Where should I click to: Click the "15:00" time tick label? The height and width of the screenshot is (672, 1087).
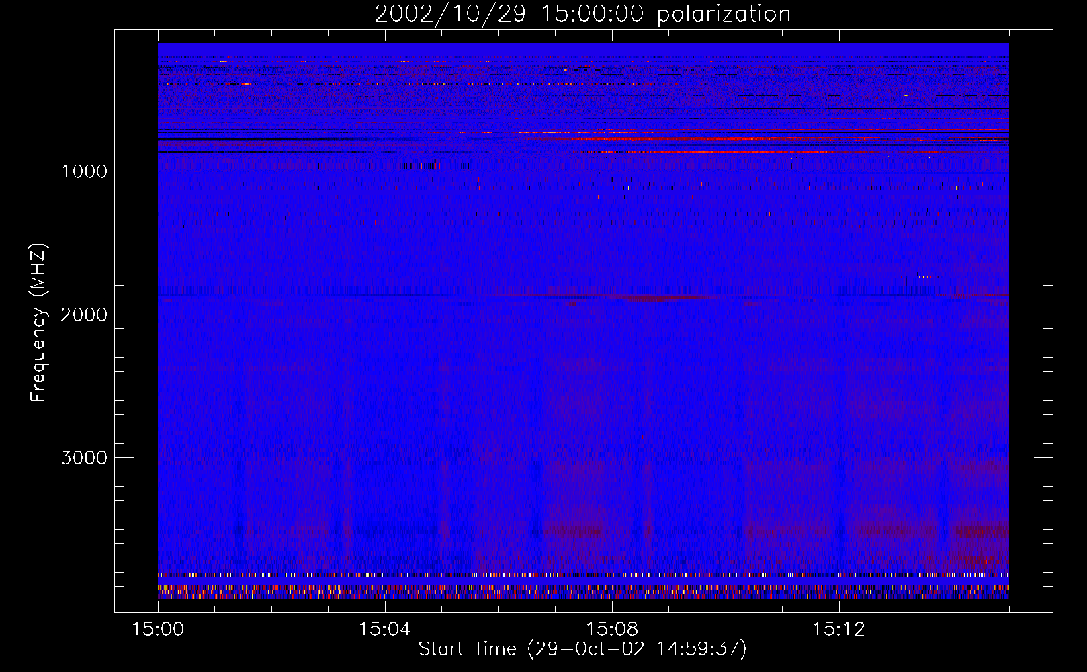click(158, 630)
